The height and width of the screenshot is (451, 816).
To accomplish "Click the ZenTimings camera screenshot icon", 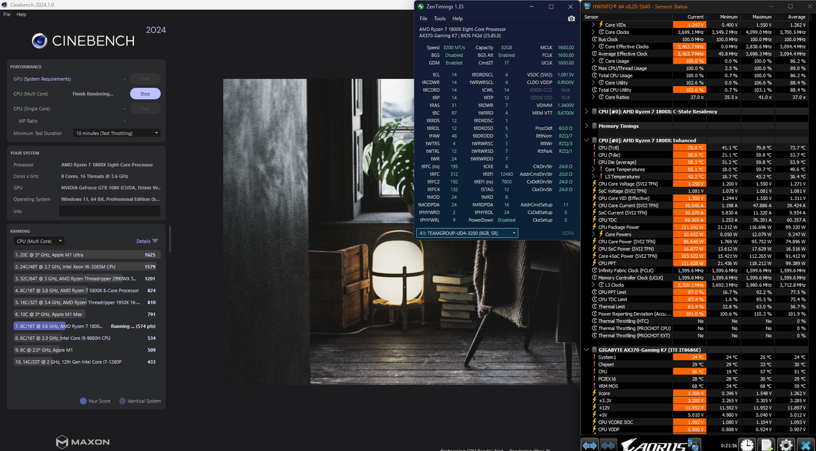I will [x=571, y=18].
